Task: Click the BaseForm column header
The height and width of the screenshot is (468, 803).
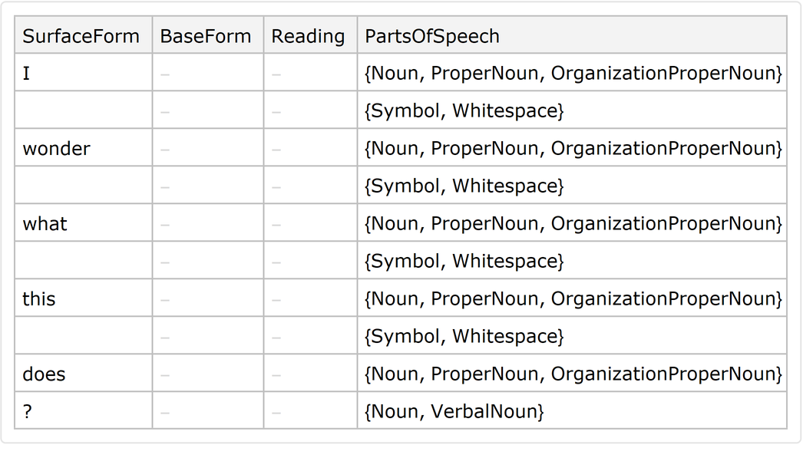Action: pyautogui.click(x=206, y=36)
